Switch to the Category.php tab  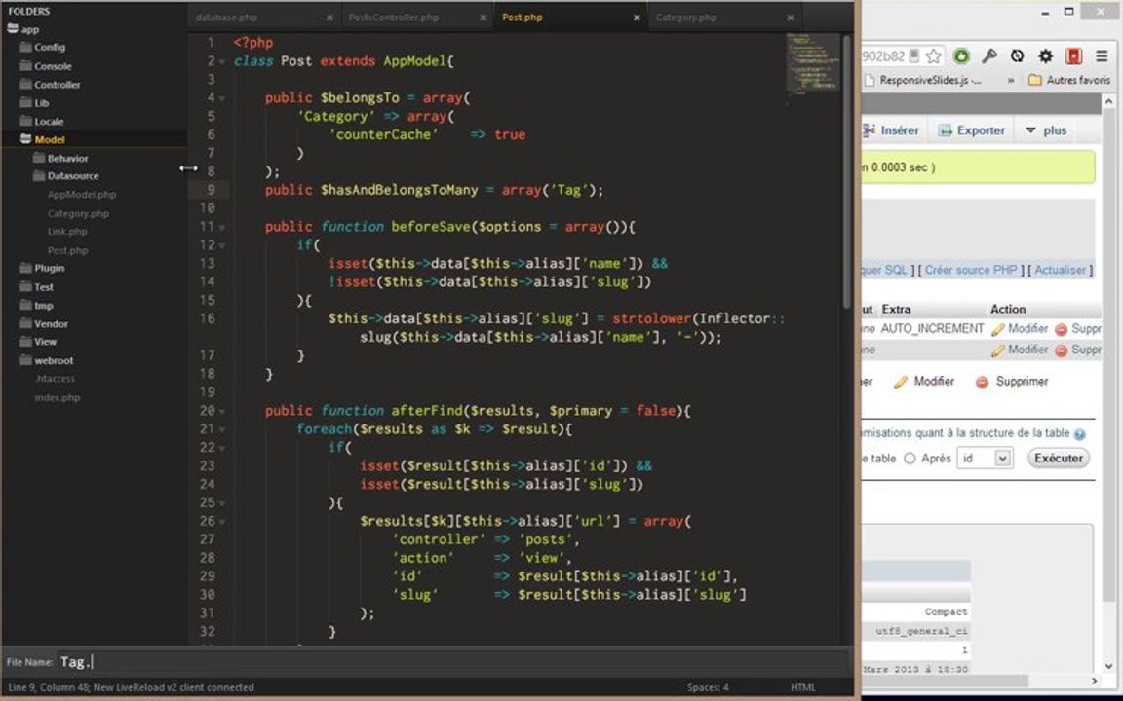(x=686, y=18)
